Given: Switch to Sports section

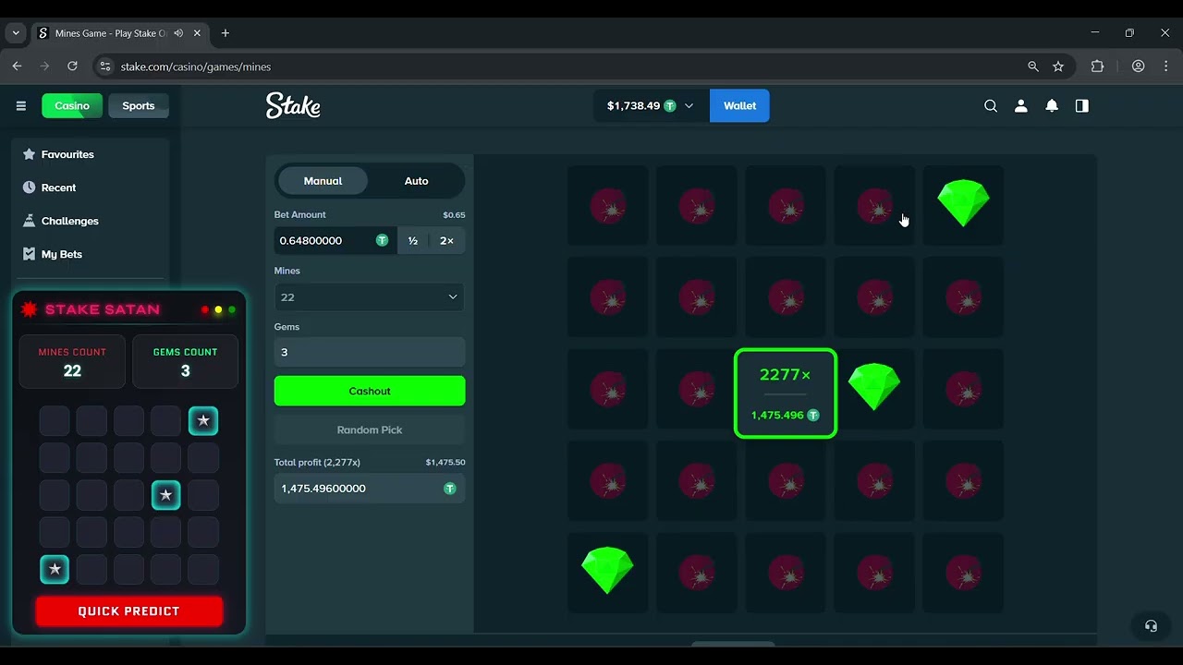Looking at the screenshot, I should (x=139, y=105).
